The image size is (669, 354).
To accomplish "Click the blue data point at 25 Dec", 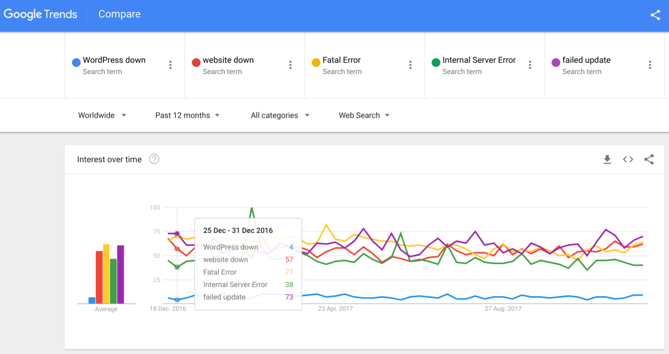I will click(177, 300).
